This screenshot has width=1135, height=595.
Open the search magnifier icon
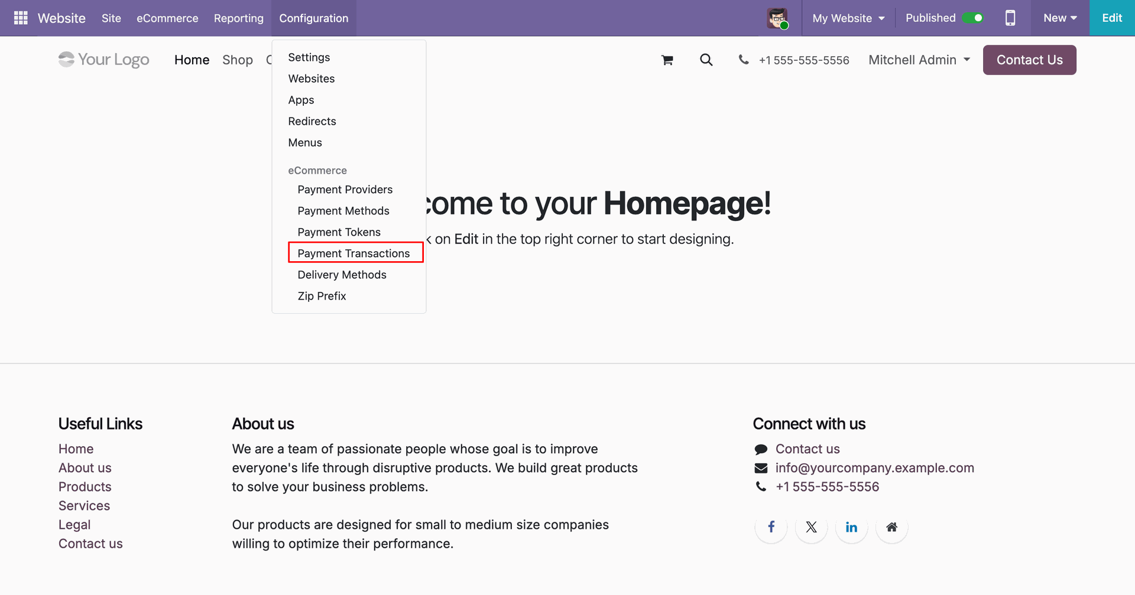coord(706,60)
